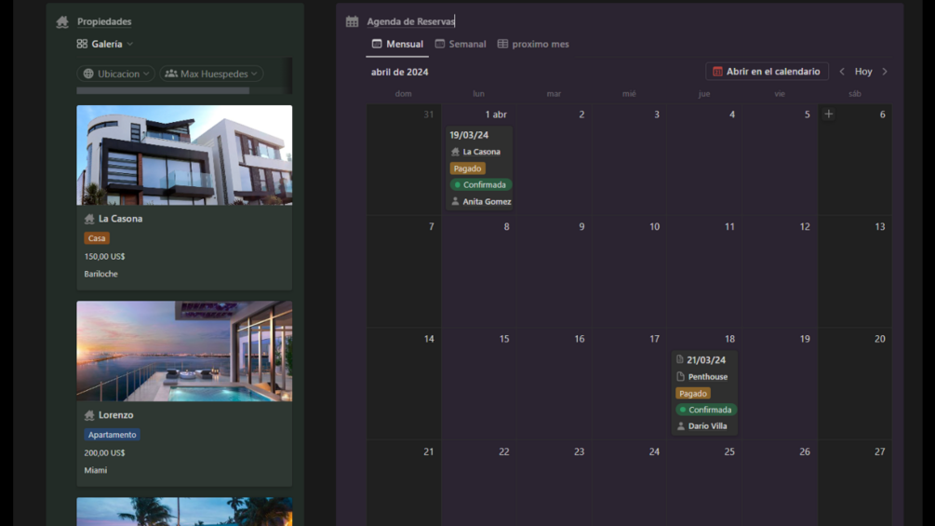Open the Galería view dropdown

coord(105,44)
